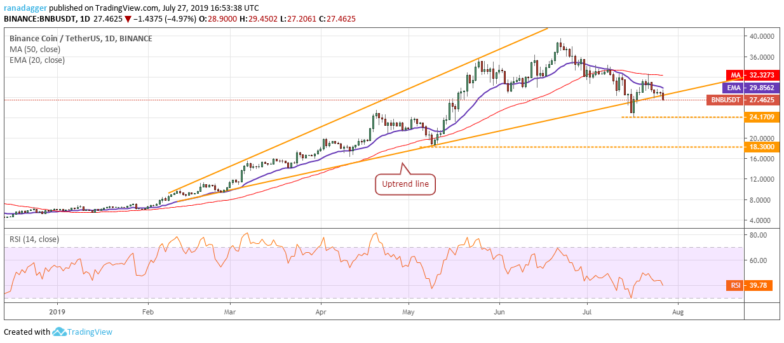The height and width of the screenshot is (343, 784).
Task: Click the 'Jun' time axis label
Action: tap(499, 313)
